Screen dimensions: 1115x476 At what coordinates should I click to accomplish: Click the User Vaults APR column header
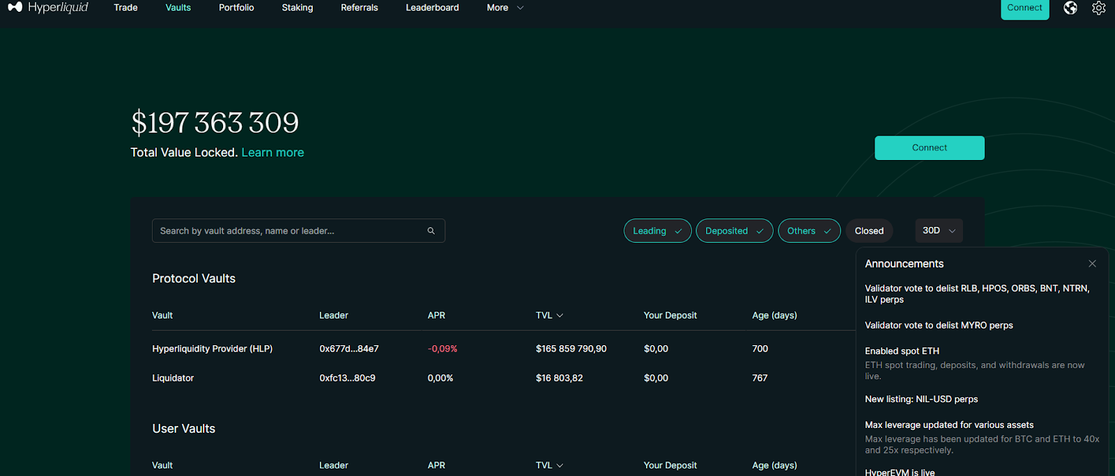(436, 466)
